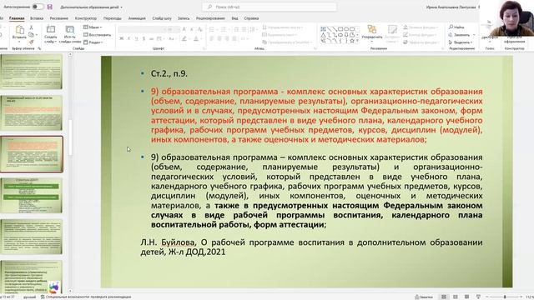The image size is (534, 300).
Task: Click into the Поиск search box
Action: click(x=269, y=7)
